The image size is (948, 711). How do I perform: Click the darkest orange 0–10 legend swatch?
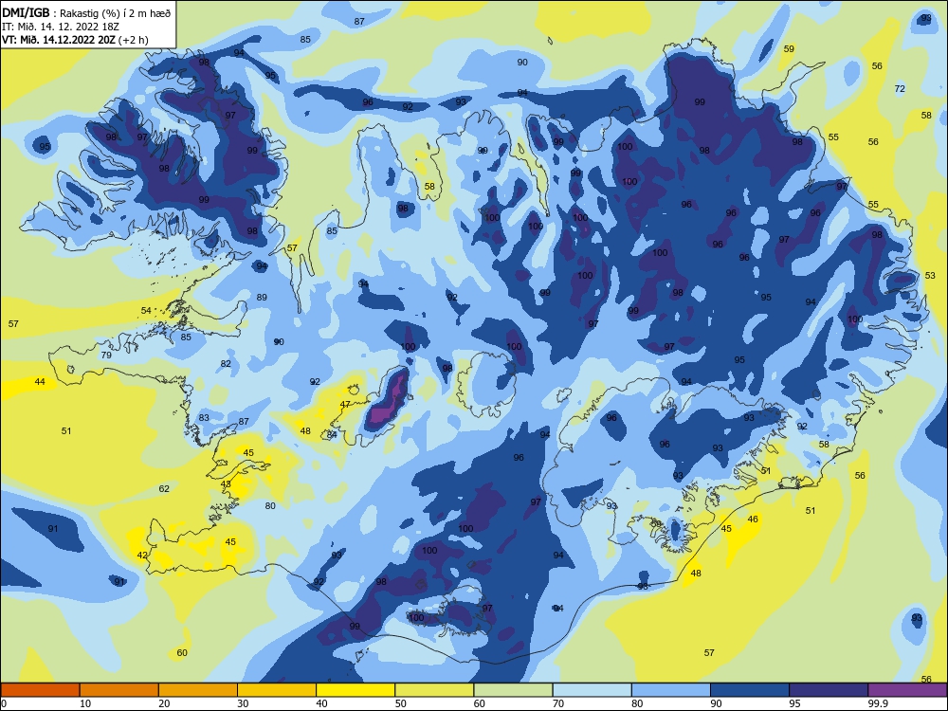40,690
